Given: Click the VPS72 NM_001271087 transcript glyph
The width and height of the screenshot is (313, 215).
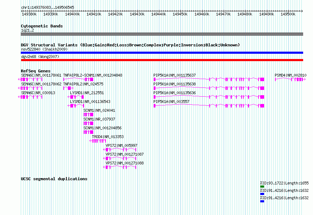Looking at the screenshot, I should 120,158.
